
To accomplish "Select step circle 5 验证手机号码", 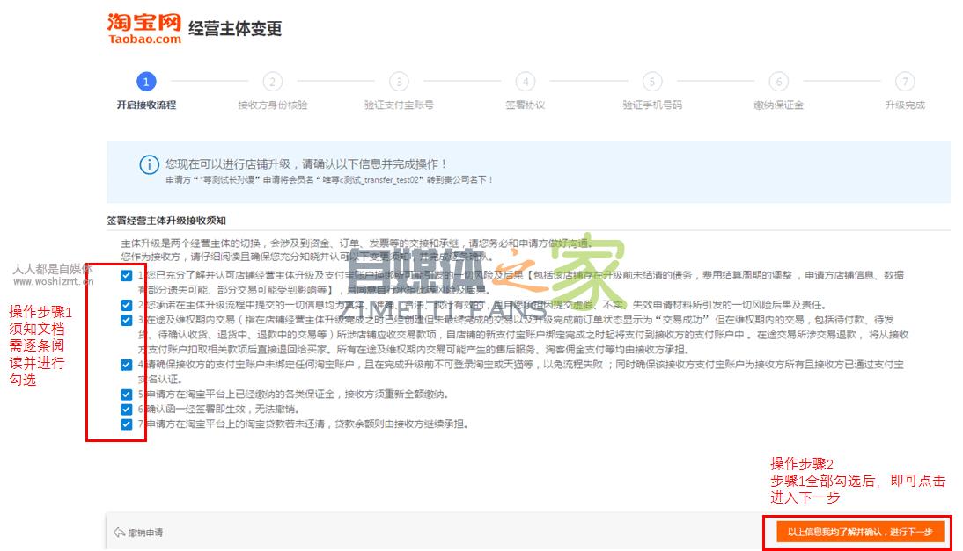I will [x=652, y=82].
